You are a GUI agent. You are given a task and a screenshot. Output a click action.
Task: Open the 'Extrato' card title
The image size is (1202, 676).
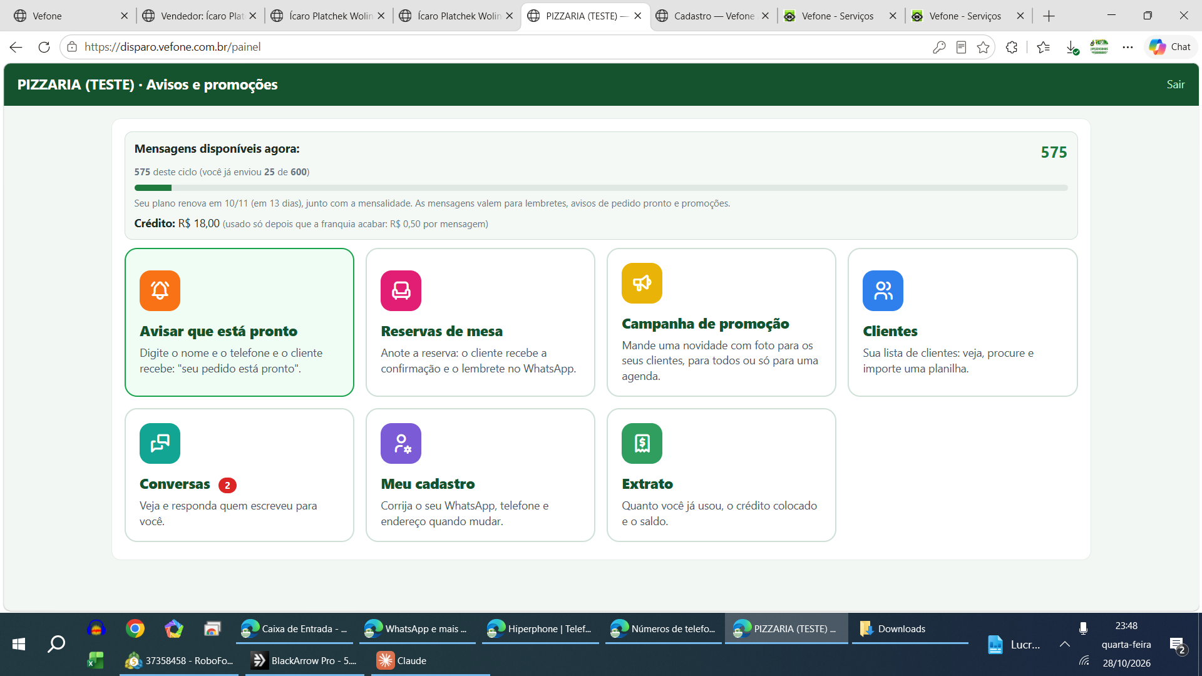tap(647, 484)
